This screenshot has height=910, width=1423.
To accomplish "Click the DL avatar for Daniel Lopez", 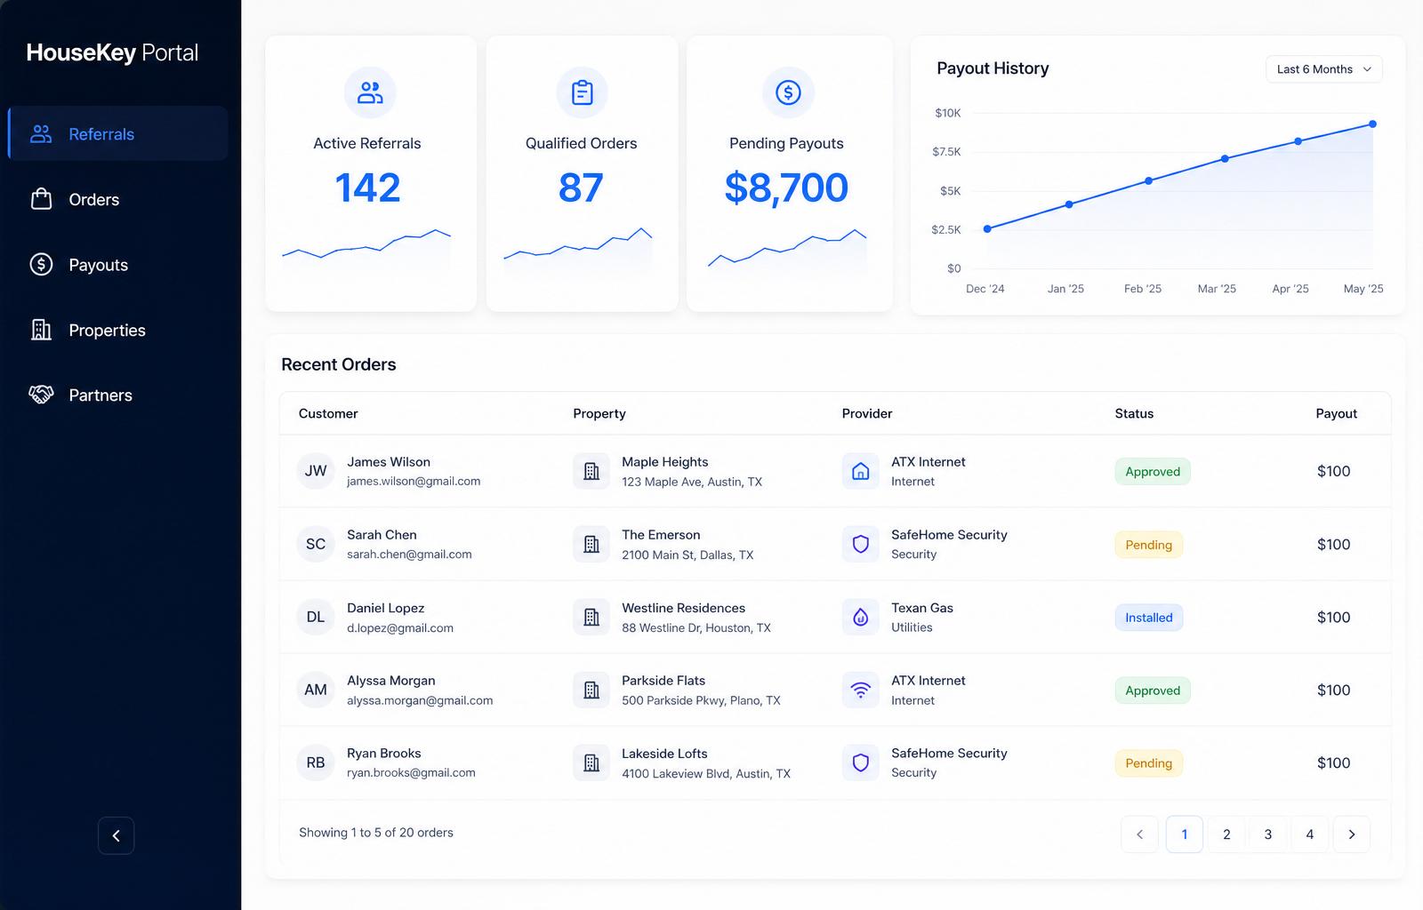I will [316, 617].
